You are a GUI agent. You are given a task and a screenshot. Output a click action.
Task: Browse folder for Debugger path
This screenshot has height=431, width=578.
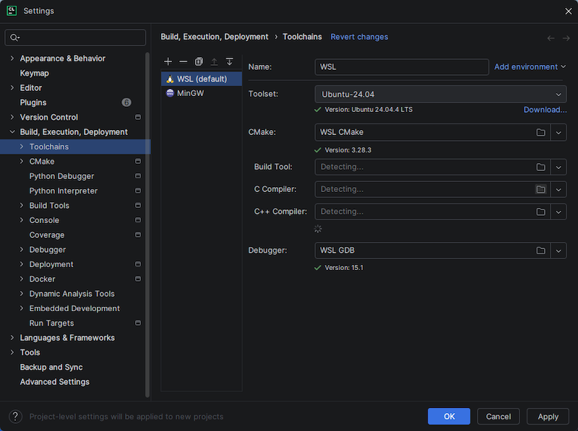pos(540,251)
